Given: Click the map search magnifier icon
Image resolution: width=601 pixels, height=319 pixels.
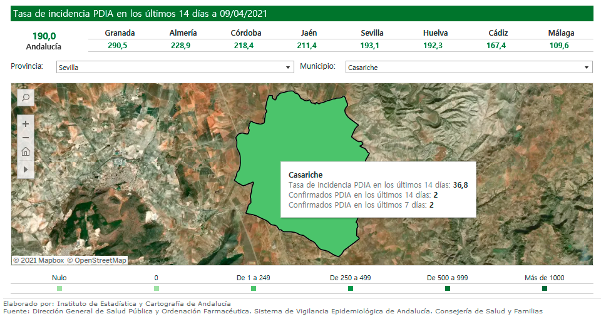Looking at the screenshot, I should 26,98.
